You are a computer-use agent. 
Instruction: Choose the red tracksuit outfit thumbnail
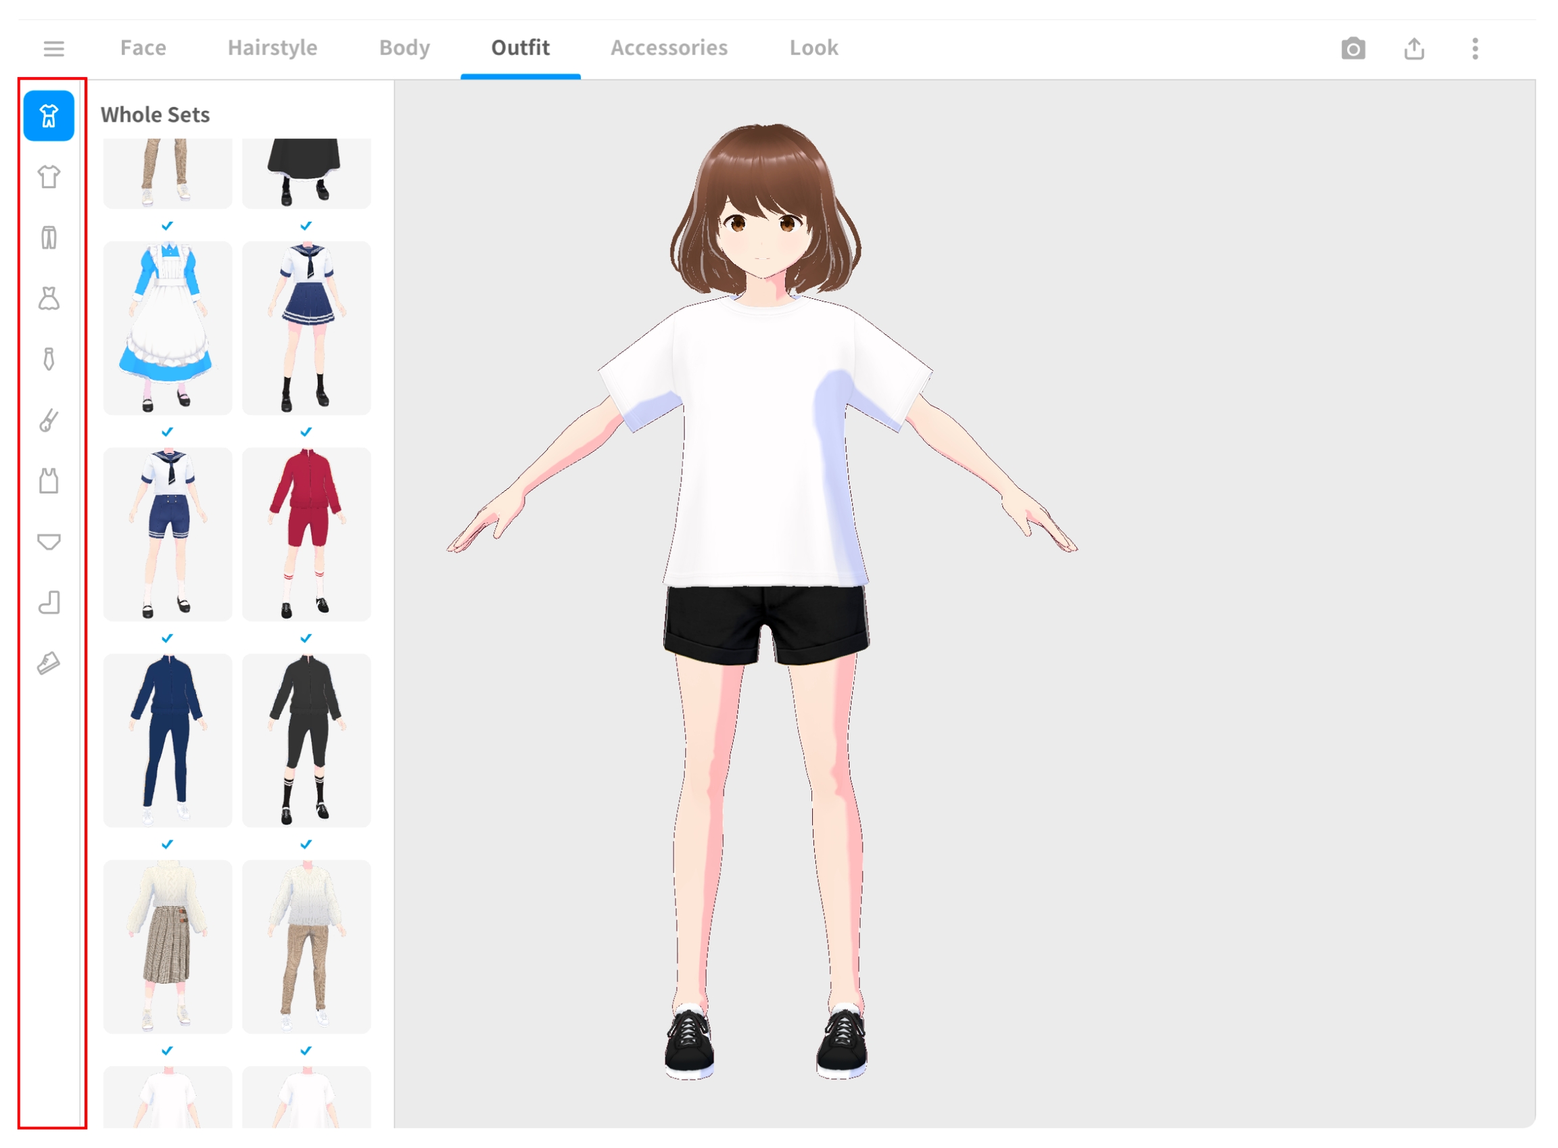tap(306, 533)
